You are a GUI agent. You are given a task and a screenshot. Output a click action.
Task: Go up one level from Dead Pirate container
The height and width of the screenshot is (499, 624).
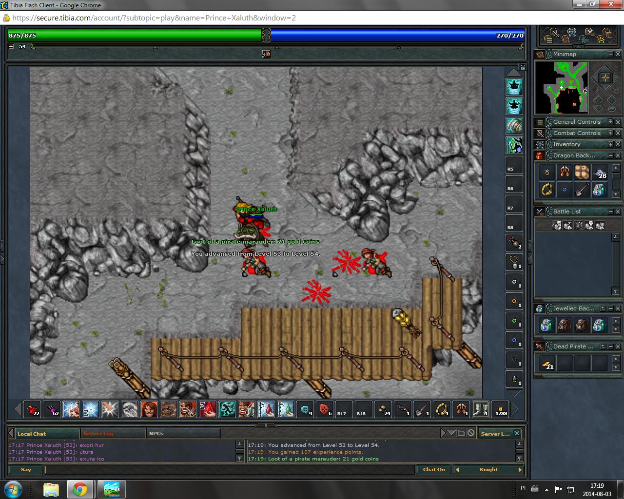click(x=603, y=346)
